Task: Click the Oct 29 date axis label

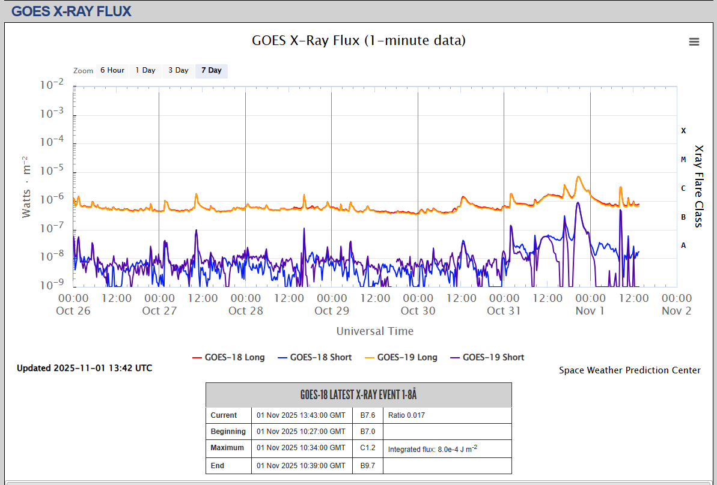Action: pos(332,310)
